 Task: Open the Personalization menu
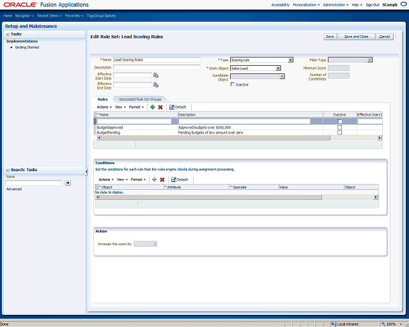click(x=306, y=4)
